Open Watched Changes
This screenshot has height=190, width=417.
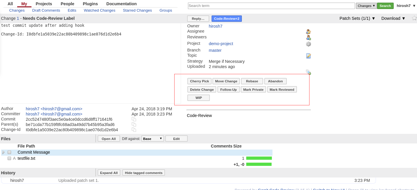[100, 10]
